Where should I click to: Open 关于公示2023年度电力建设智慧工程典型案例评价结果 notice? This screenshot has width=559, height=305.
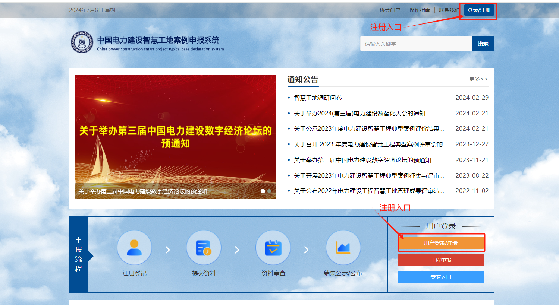369,128
